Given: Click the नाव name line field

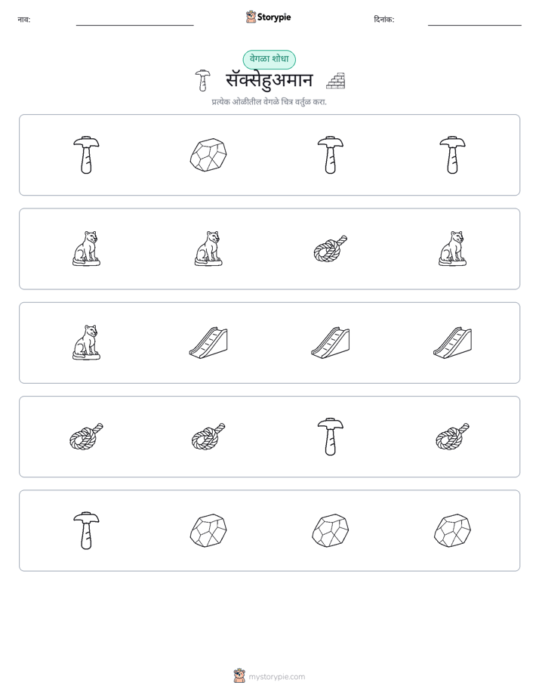Looking at the screenshot, I should pyautogui.click(x=134, y=20).
